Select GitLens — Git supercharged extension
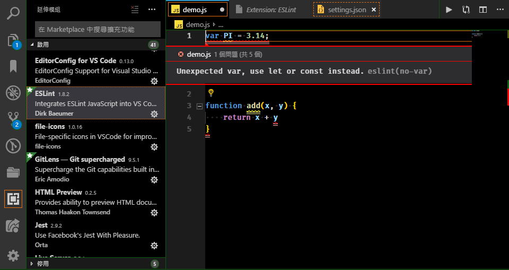 click(x=96, y=169)
